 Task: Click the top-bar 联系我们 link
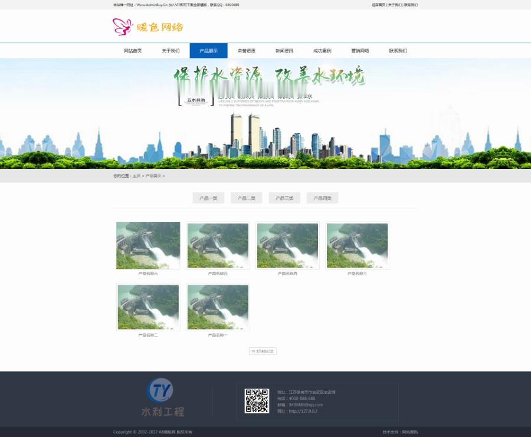pos(411,5)
